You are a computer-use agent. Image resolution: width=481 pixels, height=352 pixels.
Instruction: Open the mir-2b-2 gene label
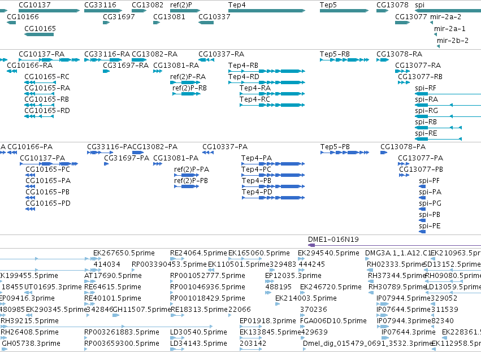tap(453, 41)
